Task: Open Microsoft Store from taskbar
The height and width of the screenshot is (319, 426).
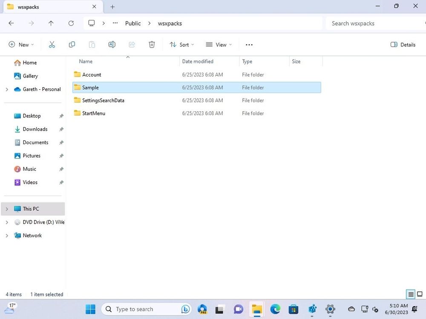Action: (x=294, y=309)
